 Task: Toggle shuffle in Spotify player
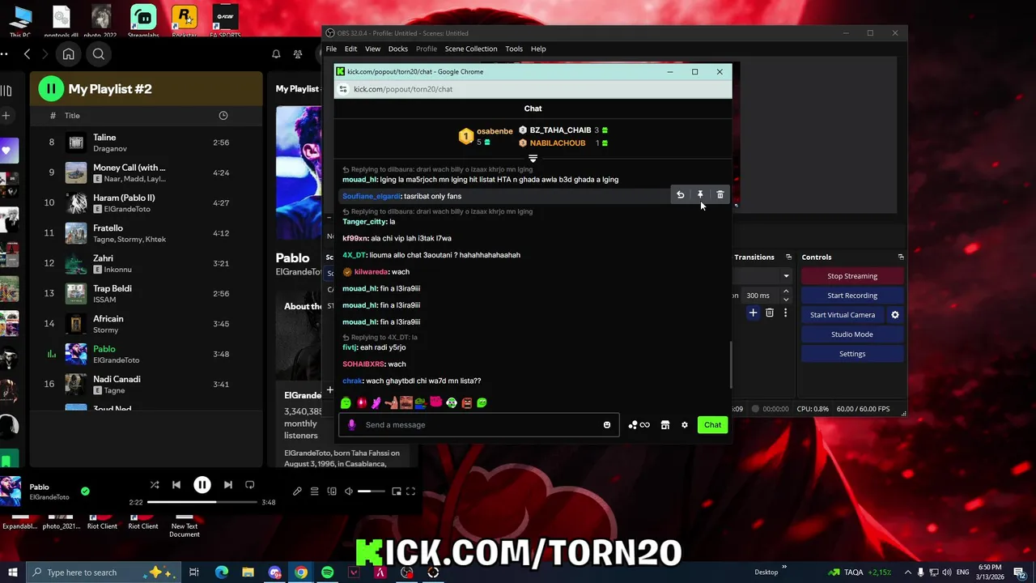pyautogui.click(x=155, y=485)
